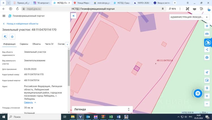The image size is (212, 120).
Task: Open the hamburger menu of Геоинформационный портал
Action: pos(4,16)
